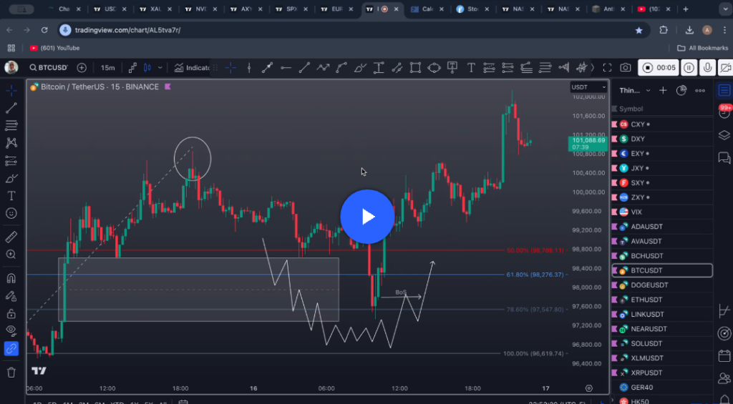This screenshot has width=733, height=404.
Task: Open the emoji icons tool
Action: tap(11, 213)
